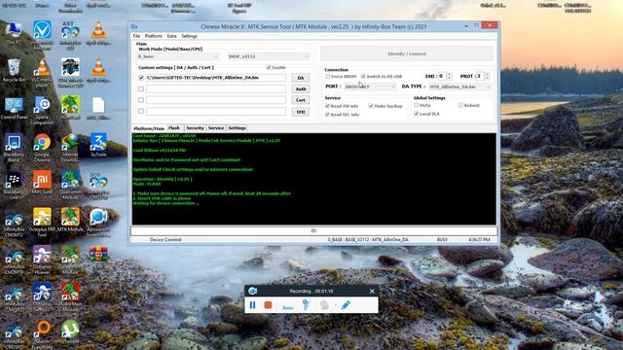Check the Auth file row checkbox
The image size is (623, 350).
[141, 88]
